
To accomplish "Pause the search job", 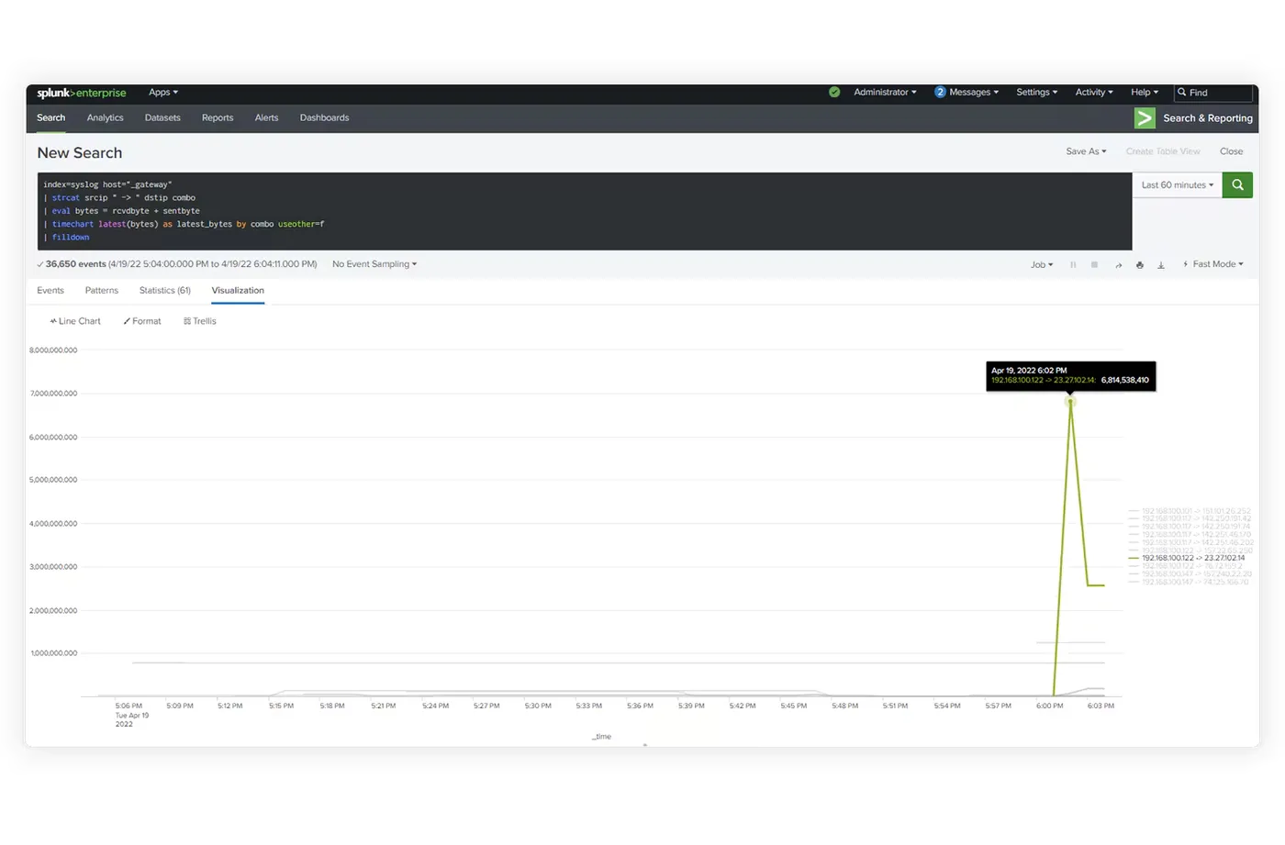I will (x=1073, y=264).
